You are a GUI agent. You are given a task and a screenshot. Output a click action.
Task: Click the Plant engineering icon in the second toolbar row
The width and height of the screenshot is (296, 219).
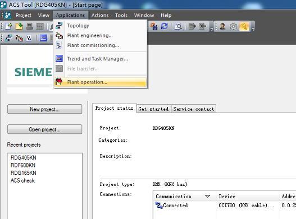tap(19, 38)
